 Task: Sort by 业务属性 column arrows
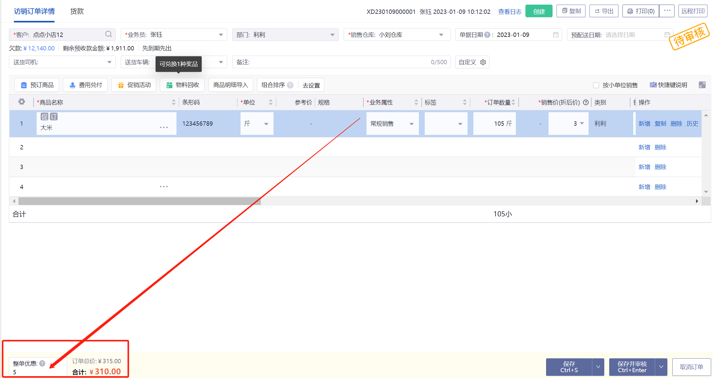416,102
